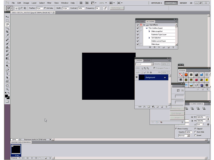Click the Mask Edge button
Screen dimensions: 214x160
click(x=177, y=109)
